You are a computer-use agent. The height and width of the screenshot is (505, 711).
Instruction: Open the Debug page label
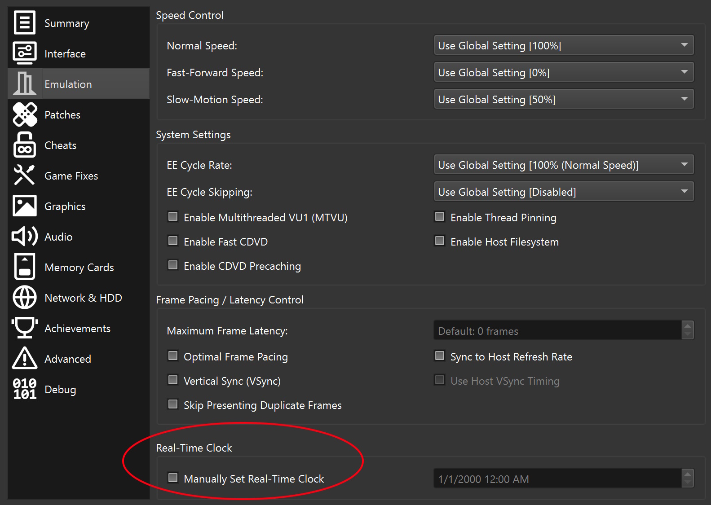pos(60,390)
